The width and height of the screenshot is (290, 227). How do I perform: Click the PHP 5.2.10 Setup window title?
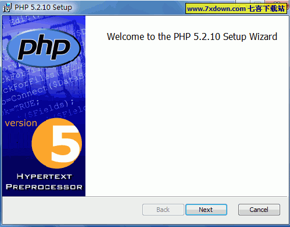[43, 8]
